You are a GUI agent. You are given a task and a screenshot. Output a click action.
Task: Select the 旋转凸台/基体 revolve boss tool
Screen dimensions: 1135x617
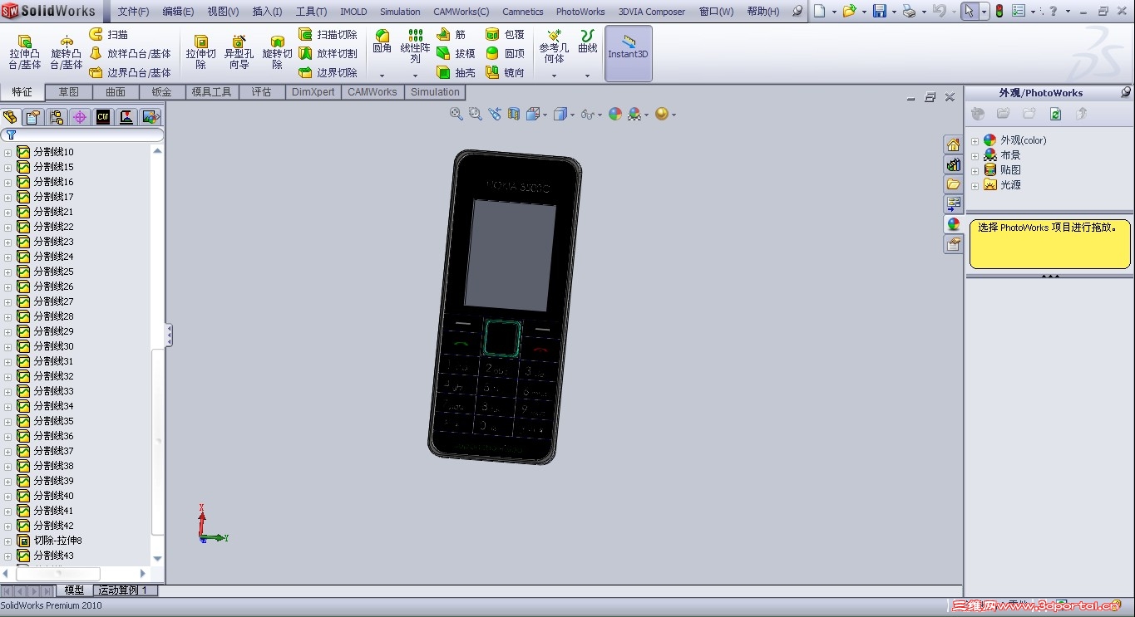point(67,52)
